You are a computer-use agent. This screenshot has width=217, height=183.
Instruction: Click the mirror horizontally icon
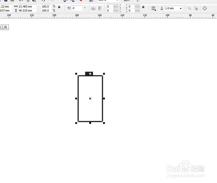point(93,9)
